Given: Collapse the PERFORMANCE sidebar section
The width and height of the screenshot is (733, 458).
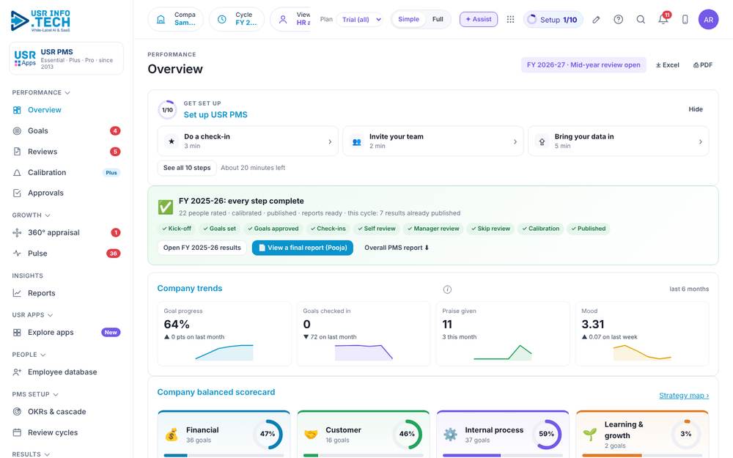Looking at the screenshot, I should 41,92.
